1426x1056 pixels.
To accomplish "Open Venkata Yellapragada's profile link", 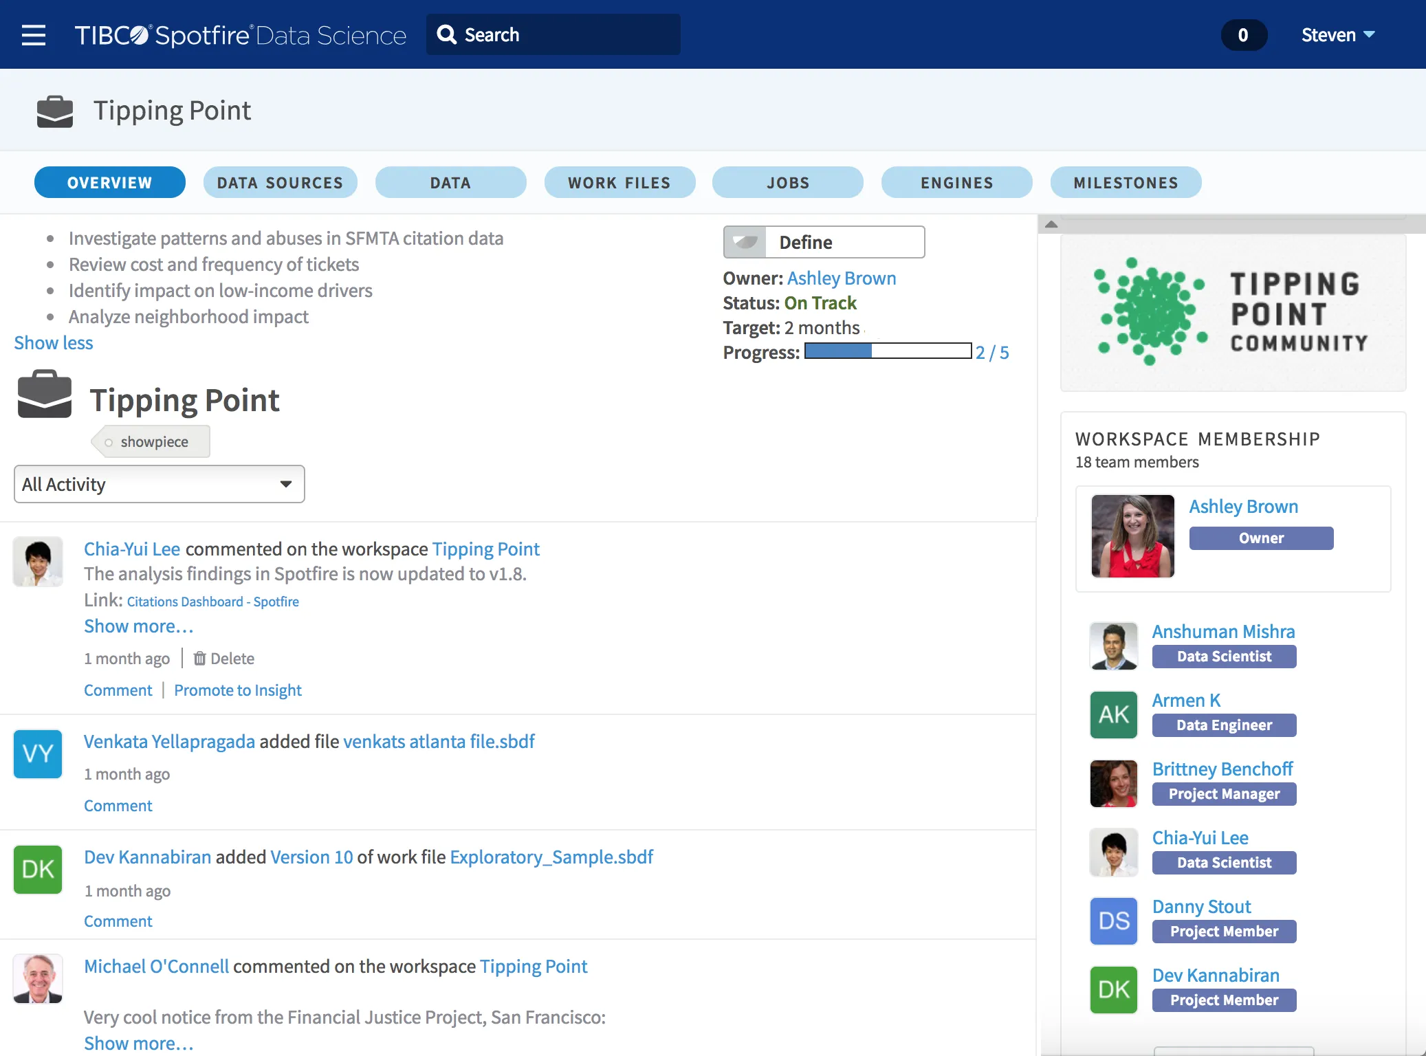I will click(x=169, y=741).
